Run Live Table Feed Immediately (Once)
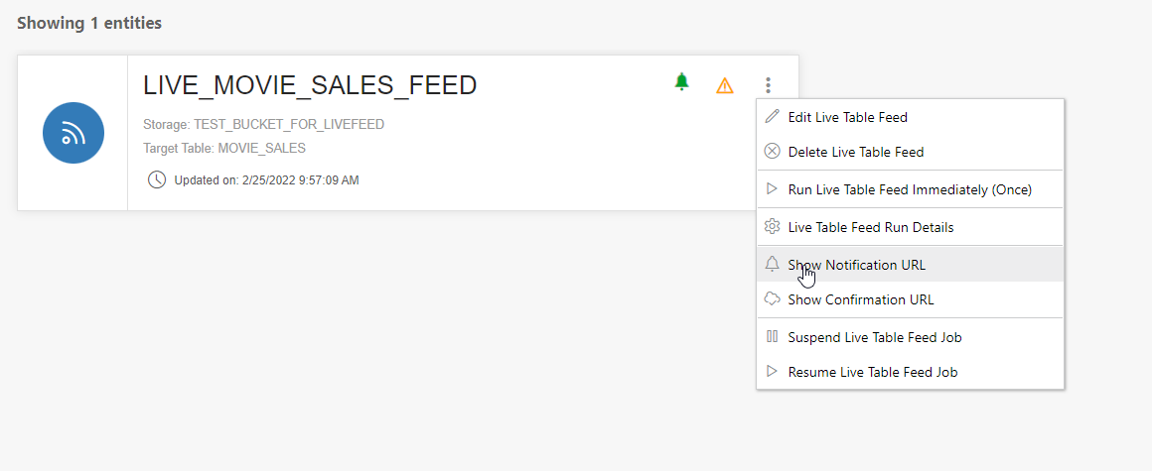Viewport: 1152px width, 471px height. pos(909,189)
